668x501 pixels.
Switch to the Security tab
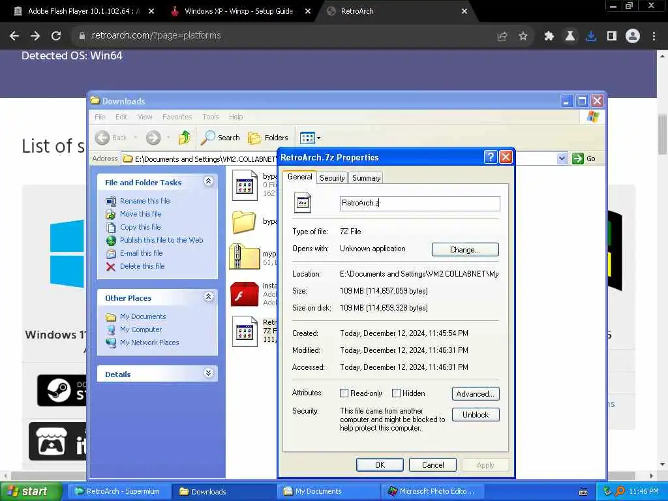pos(332,178)
